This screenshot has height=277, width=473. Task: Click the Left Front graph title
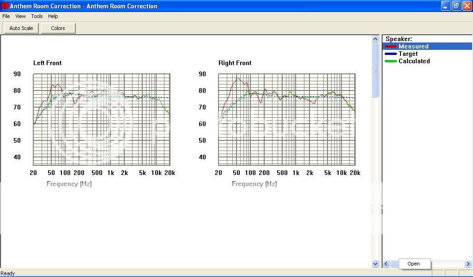(x=48, y=63)
